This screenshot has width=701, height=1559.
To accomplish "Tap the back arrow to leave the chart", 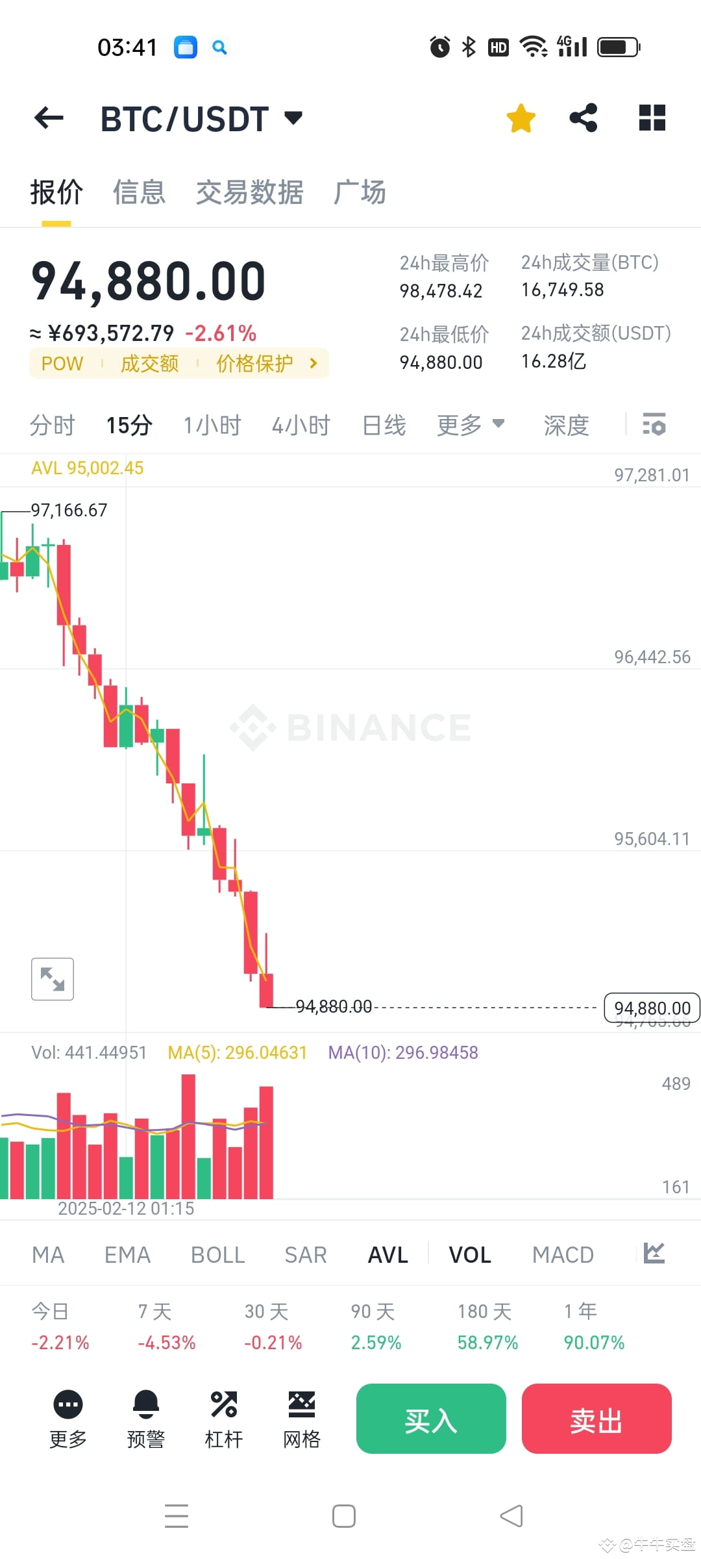I will (49, 117).
